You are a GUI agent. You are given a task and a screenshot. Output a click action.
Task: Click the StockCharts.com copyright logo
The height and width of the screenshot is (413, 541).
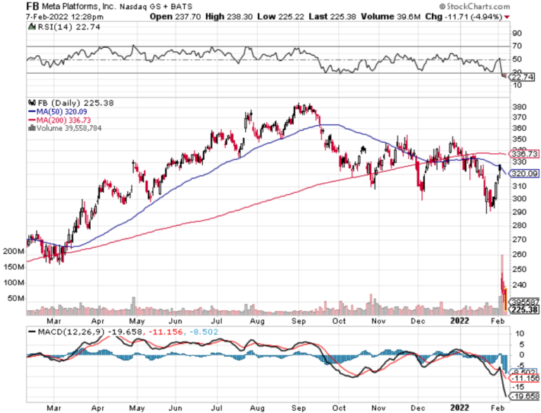[474, 6]
